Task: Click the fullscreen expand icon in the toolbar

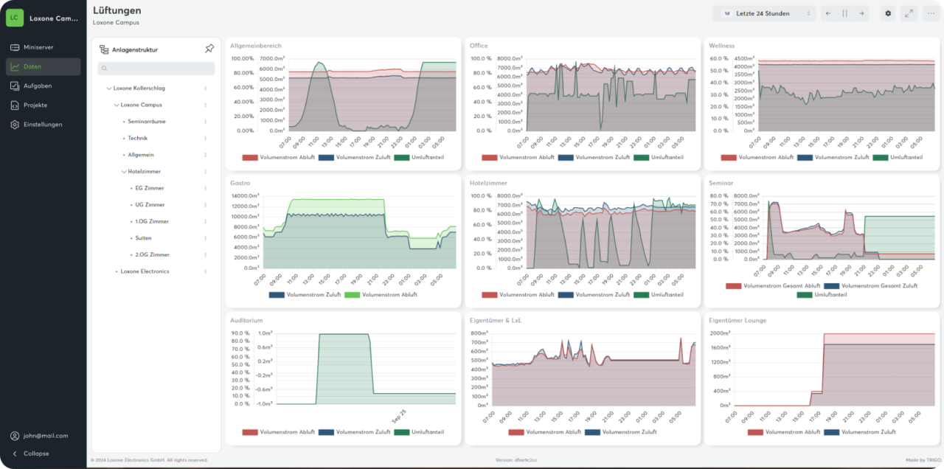Action: 909,13
